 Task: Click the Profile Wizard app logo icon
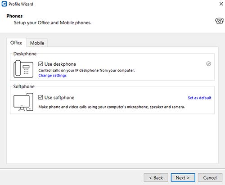[x=4, y=4]
